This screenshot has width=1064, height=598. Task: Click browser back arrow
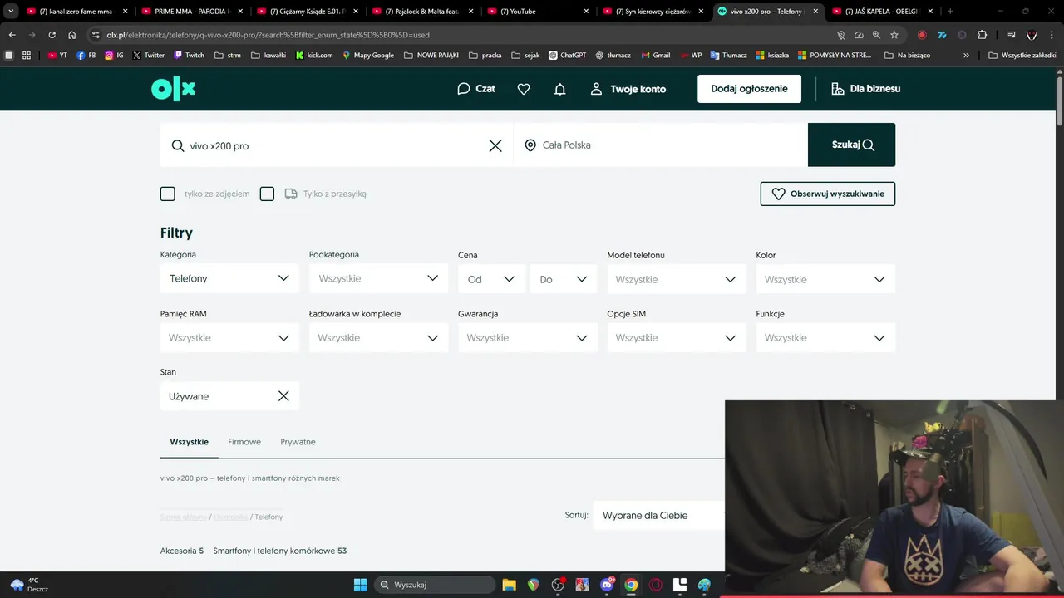12,35
